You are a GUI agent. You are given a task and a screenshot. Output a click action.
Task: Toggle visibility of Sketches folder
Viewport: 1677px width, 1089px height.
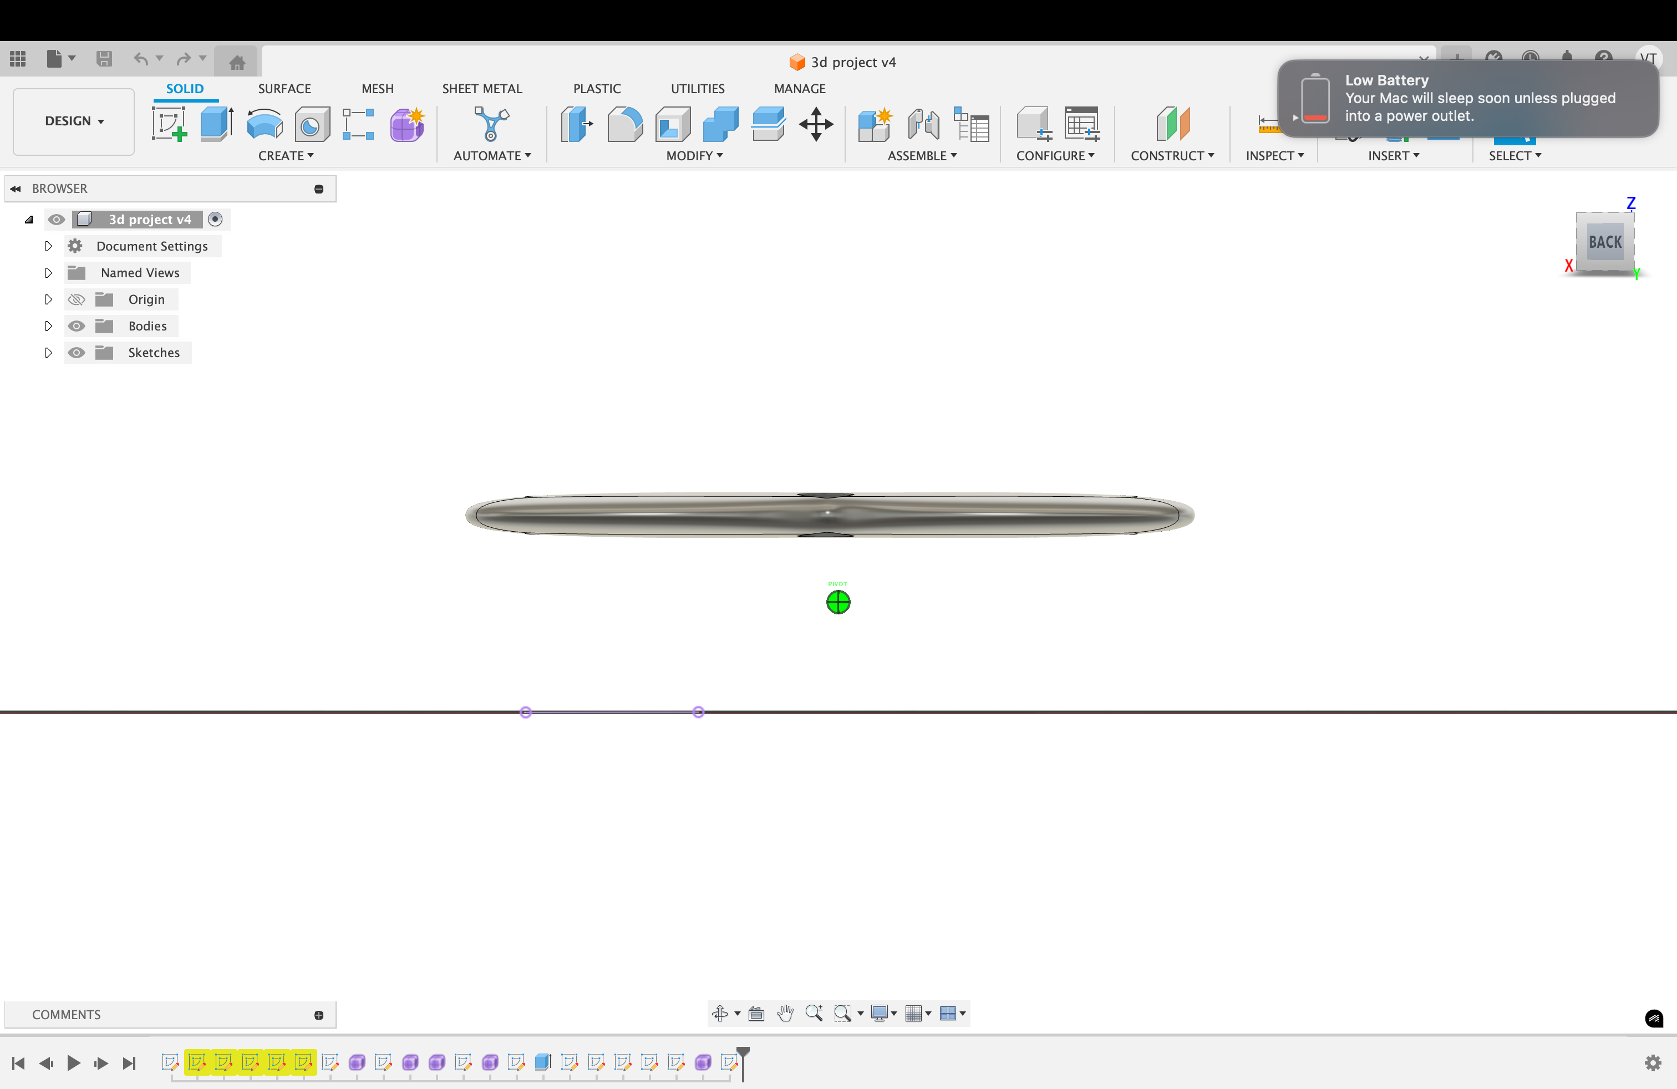(77, 353)
